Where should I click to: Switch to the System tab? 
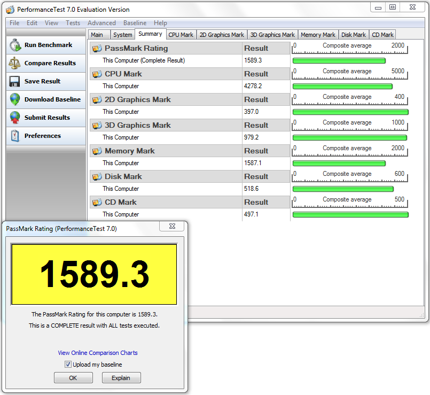(122, 35)
